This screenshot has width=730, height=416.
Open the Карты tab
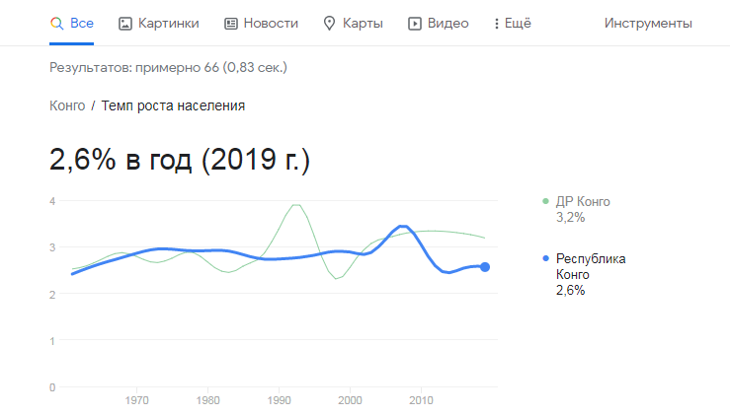353,24
